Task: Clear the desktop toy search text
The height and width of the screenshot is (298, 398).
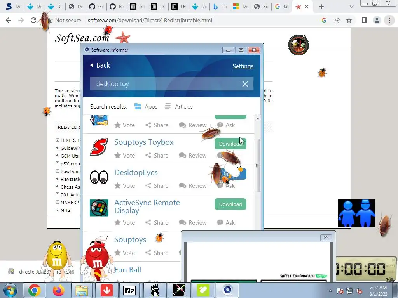Action: point(245,84)
